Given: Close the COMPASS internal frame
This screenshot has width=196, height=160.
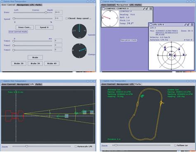Looking at the screenshot, I should [x=151, y=9].
